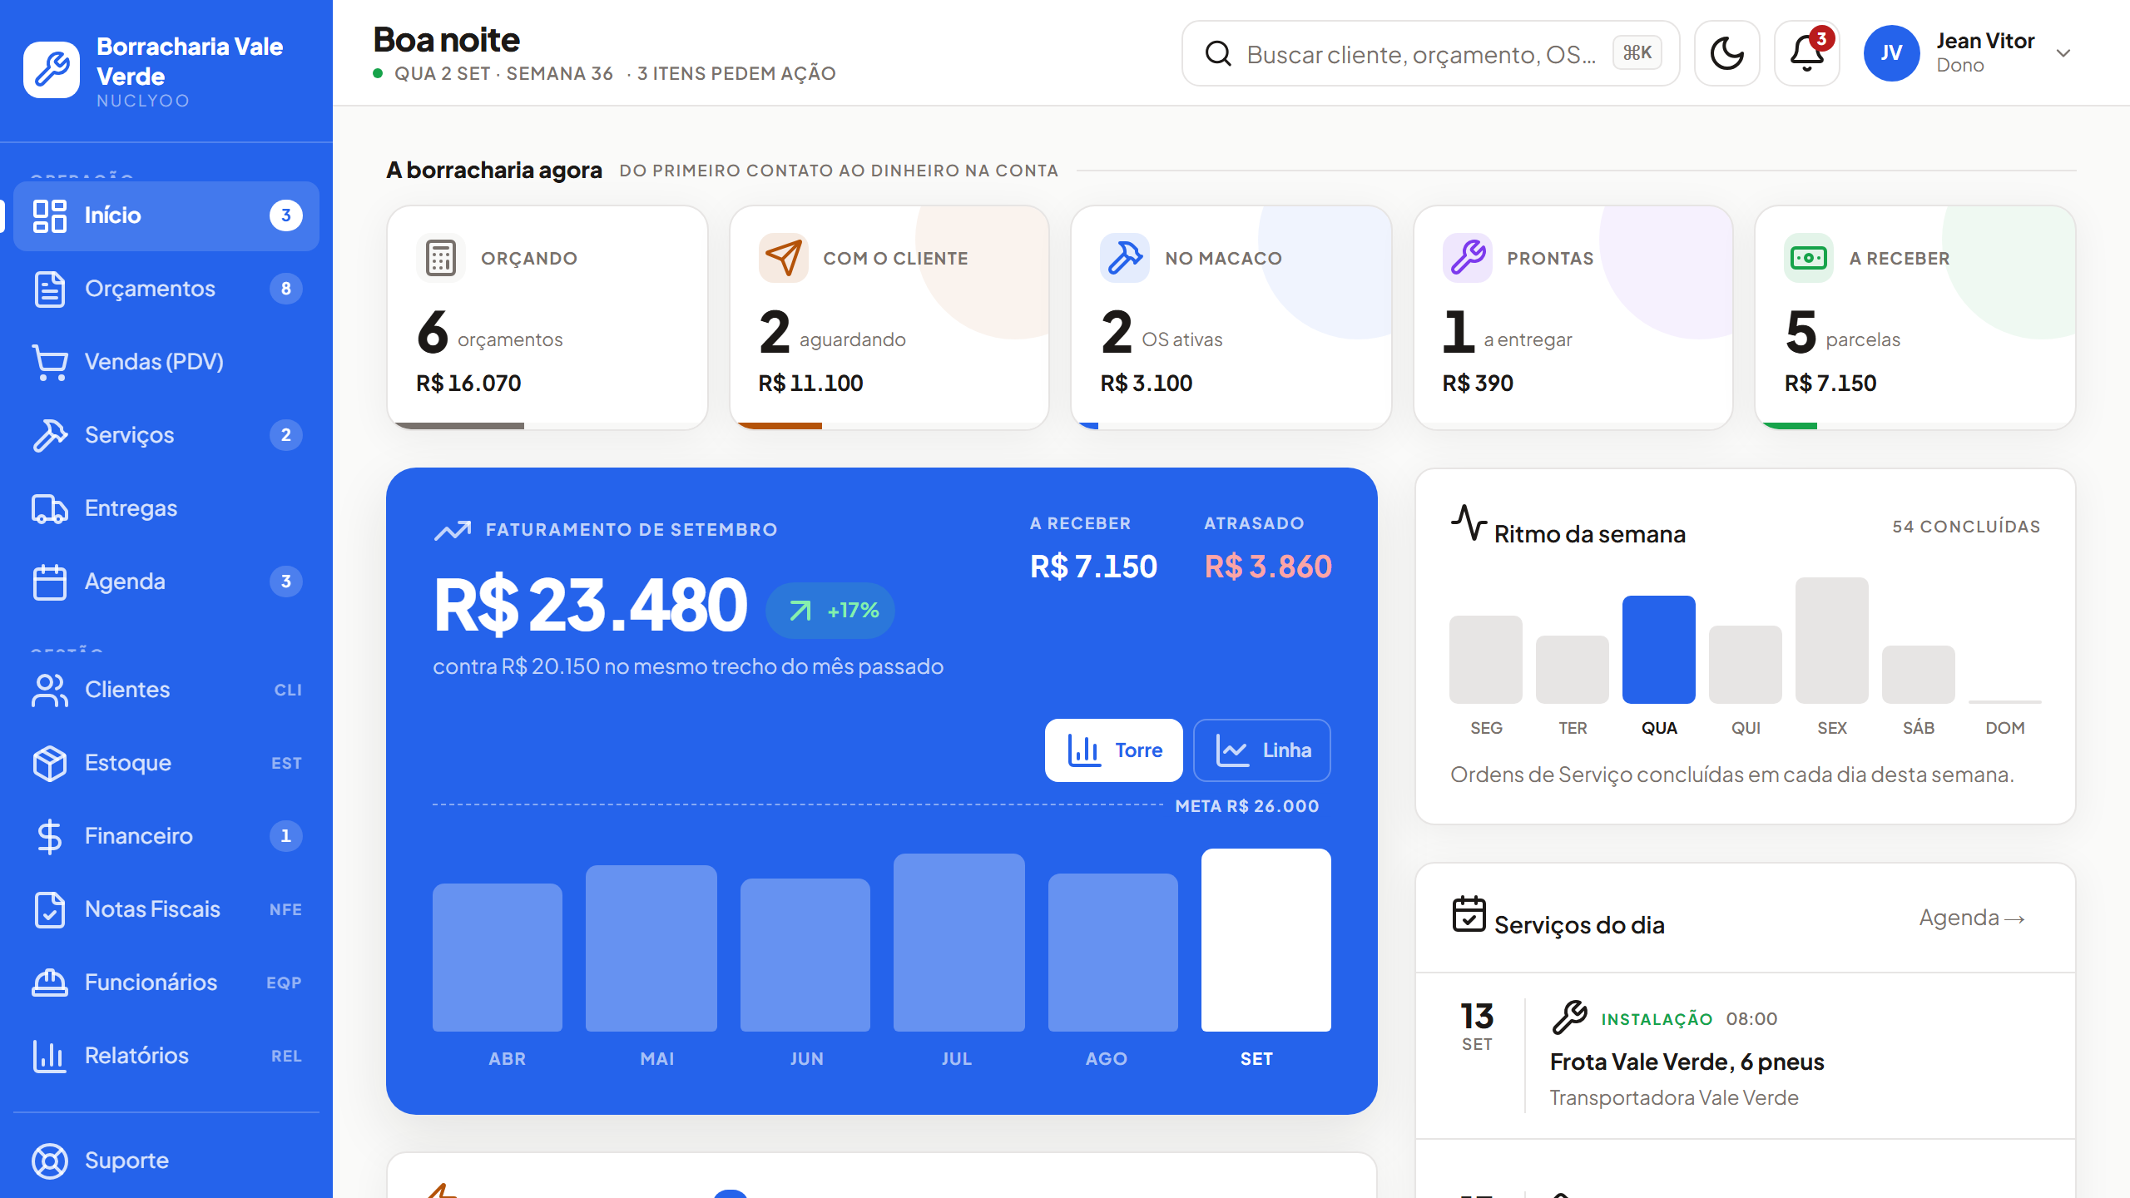Open Vendas (PDV) cart icon
This screenshot has height=1198, width=2130.
[x=50, y=362]
